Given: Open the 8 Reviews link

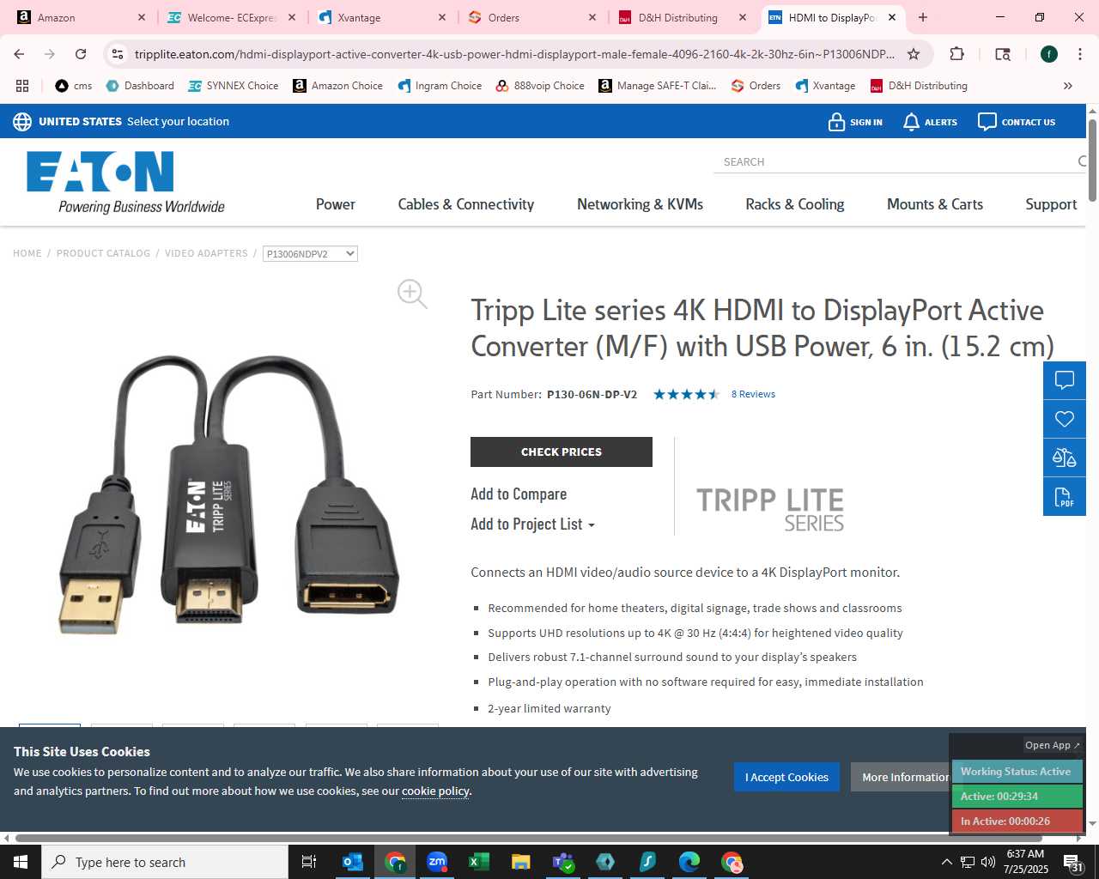Looking at the screenshot, I should (x=753, y=394).
